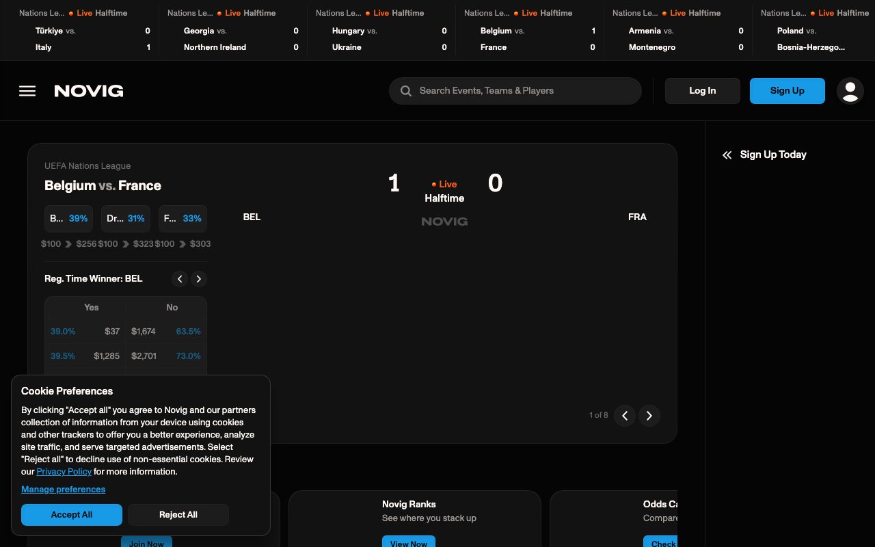Screen dimensions: 875x547
Task: Open the Privacy Policy link
Action: coord(64,472)
